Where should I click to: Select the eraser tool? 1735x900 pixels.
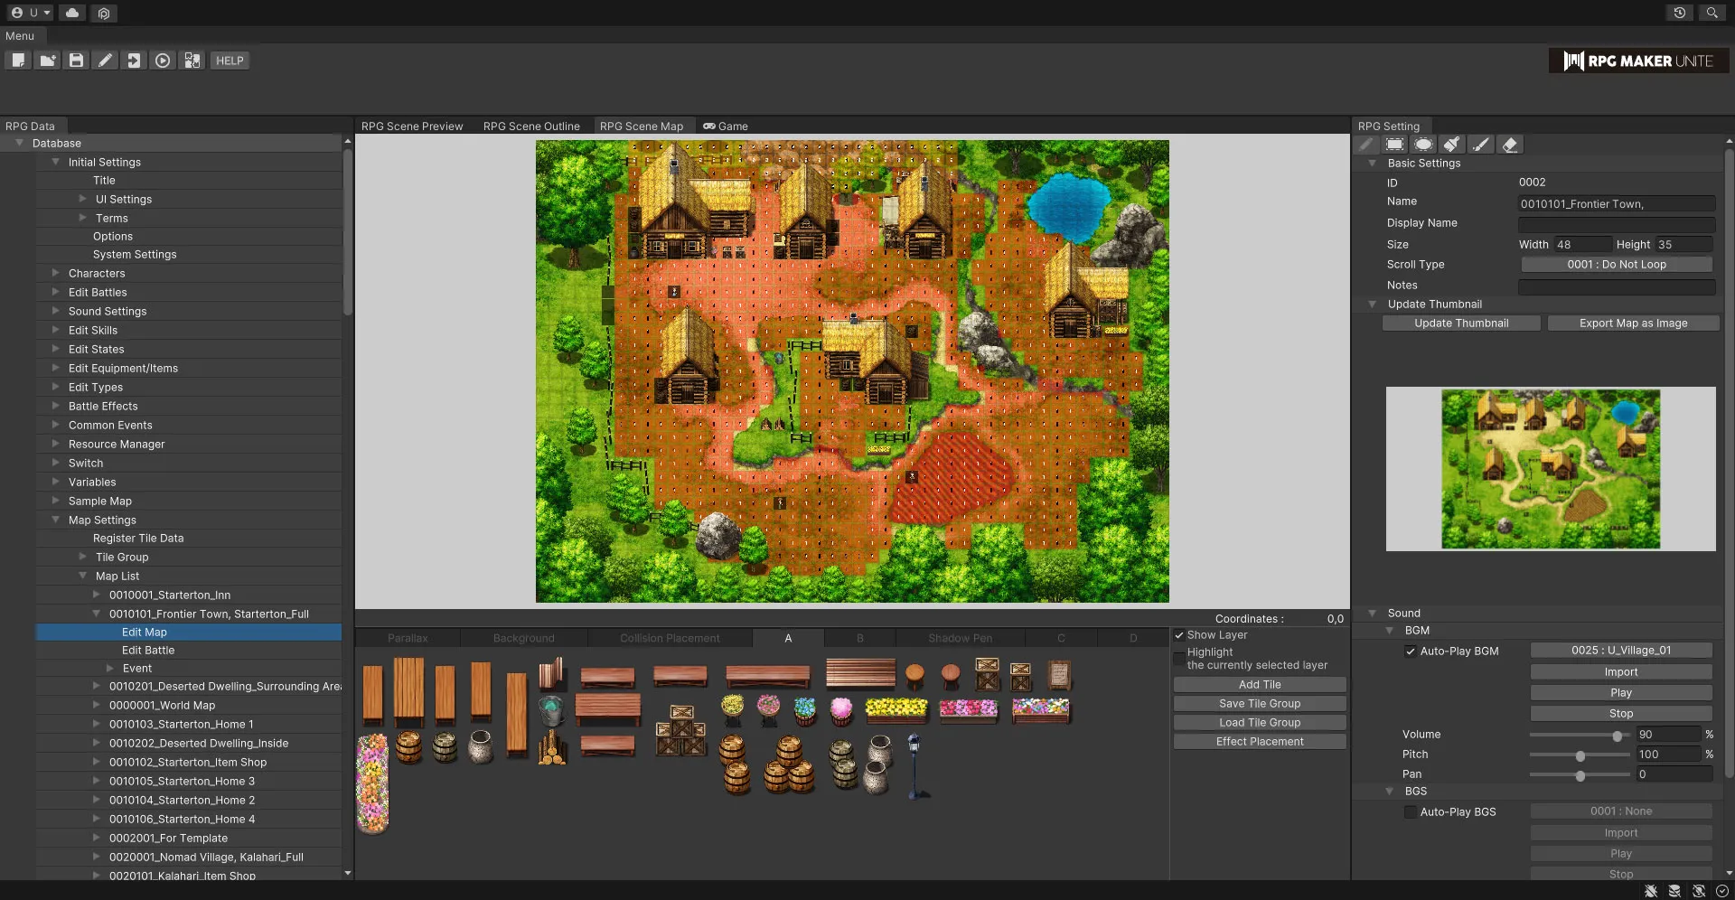click(x=1509, y=145)
